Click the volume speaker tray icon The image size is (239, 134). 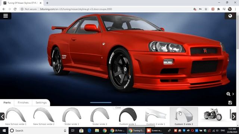pyautogui.click(x=217, y=131)
